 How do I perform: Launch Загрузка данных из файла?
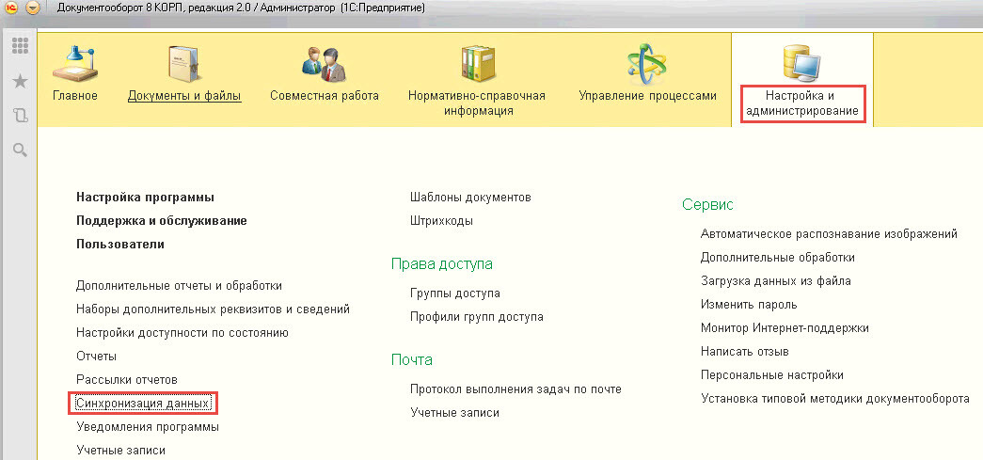pyautogui.click(x=776, y=280)
